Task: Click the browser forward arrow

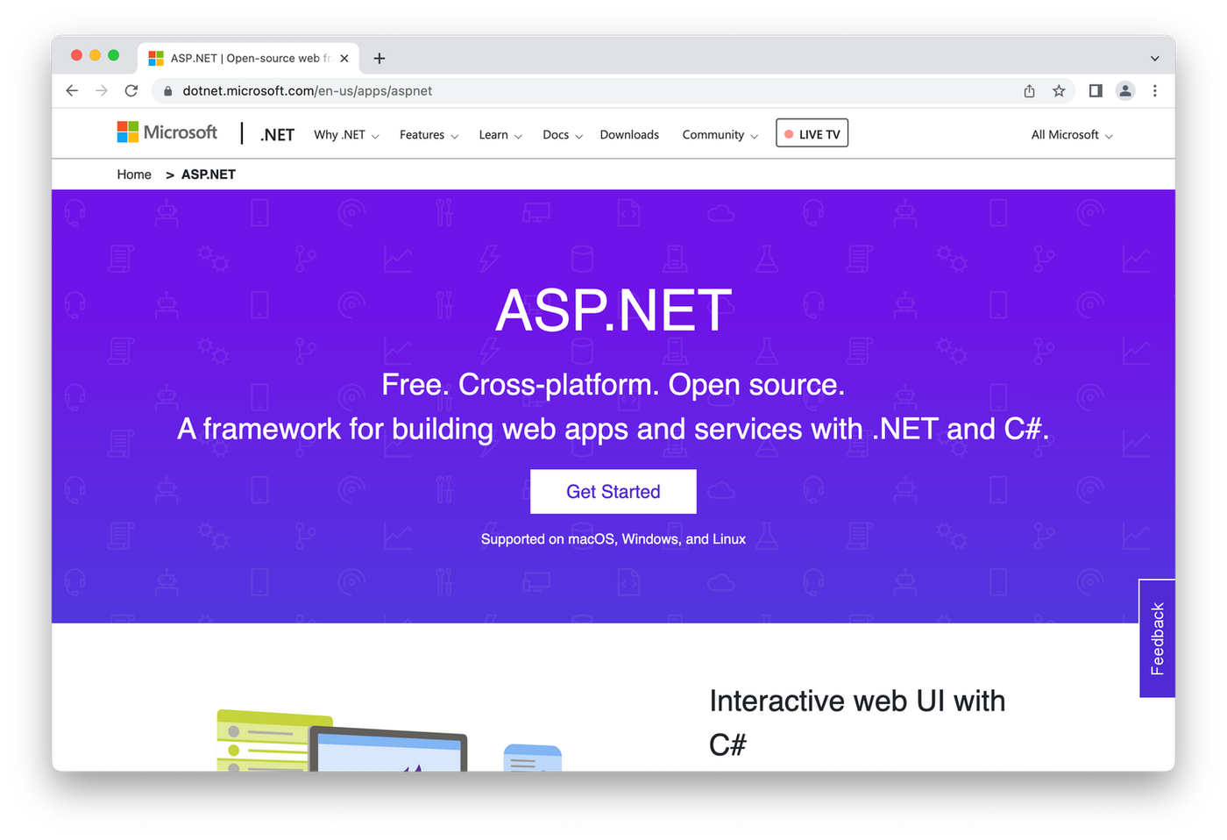Action: coord(101,90)
